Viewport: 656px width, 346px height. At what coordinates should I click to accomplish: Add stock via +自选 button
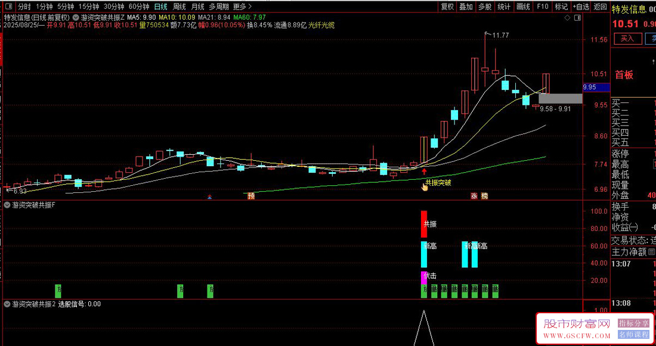point(581,7)
